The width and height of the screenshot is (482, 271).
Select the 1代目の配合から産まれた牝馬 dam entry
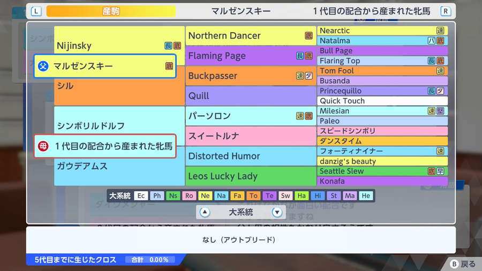pyautogui.click(x=105, y=146)
